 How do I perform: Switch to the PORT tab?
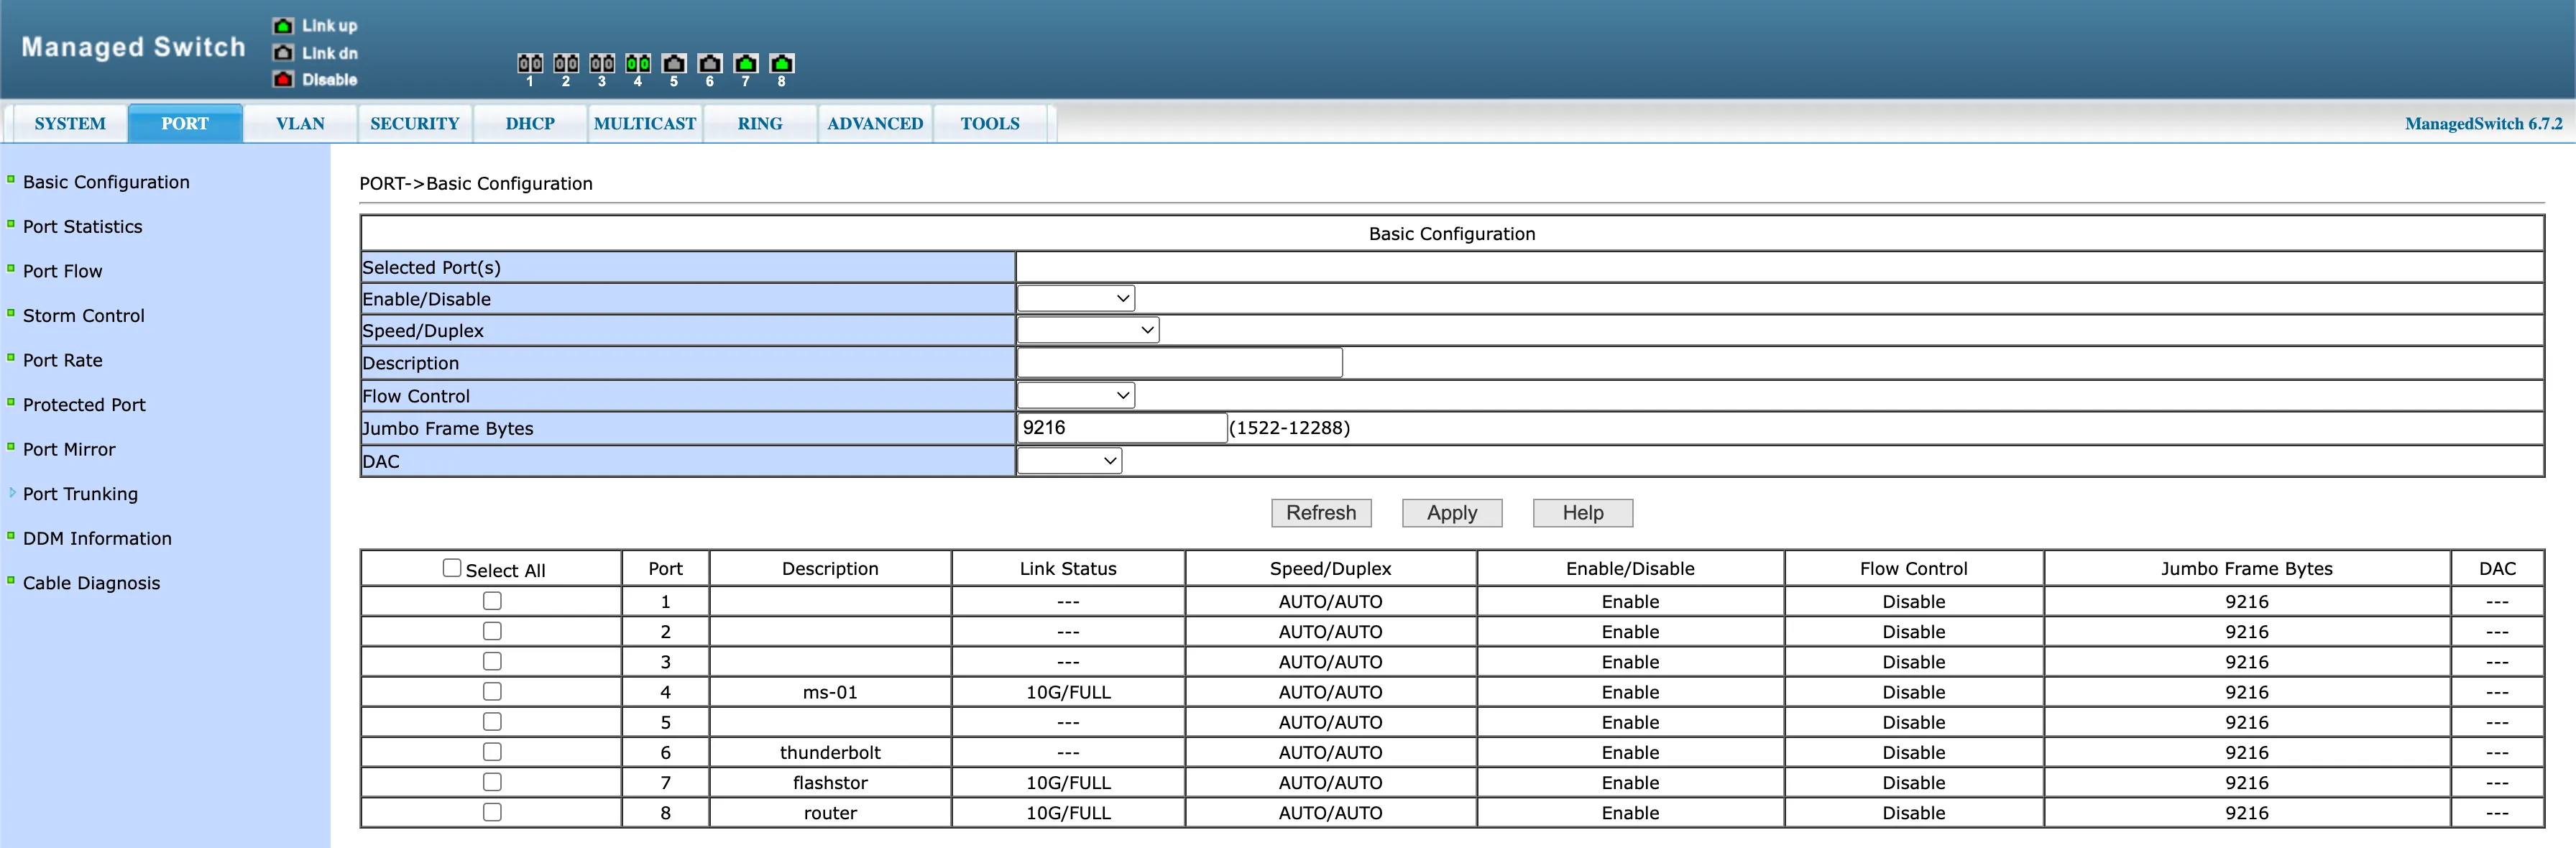click(x=185, y=124)
